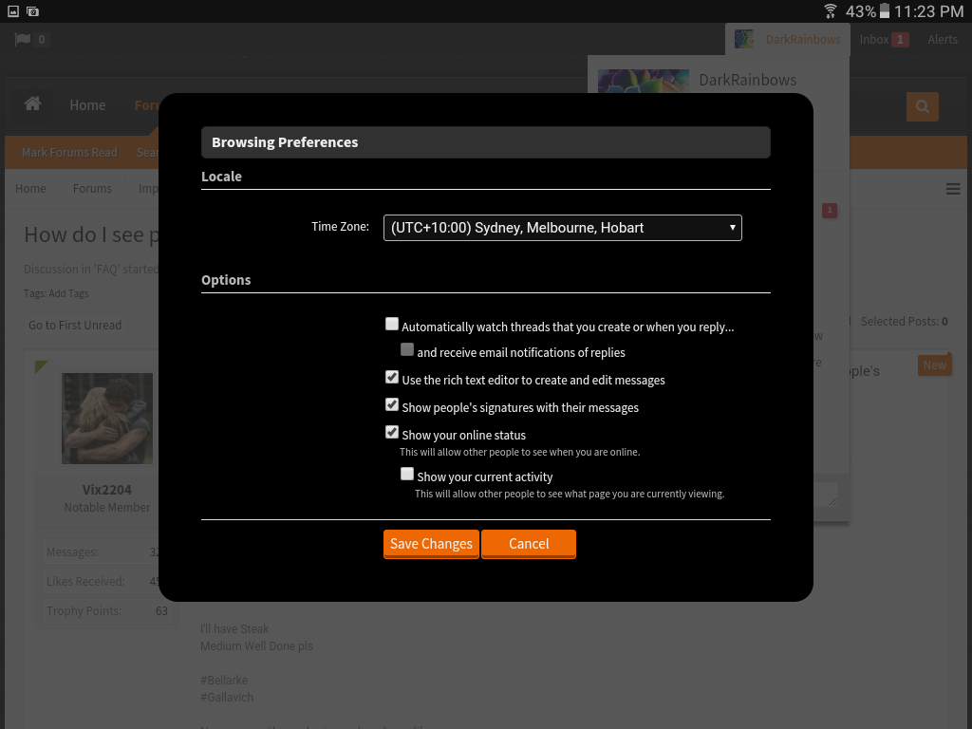This screenshot has width=972, height=729.
Task: Click Save Changes button
Action: pyautogui.click(x=431, y=544)
